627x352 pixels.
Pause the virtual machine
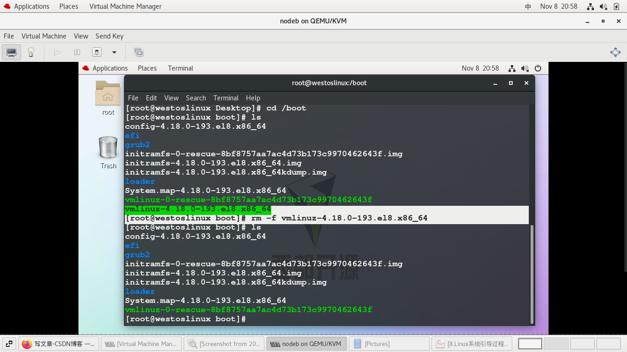(77, 52)
